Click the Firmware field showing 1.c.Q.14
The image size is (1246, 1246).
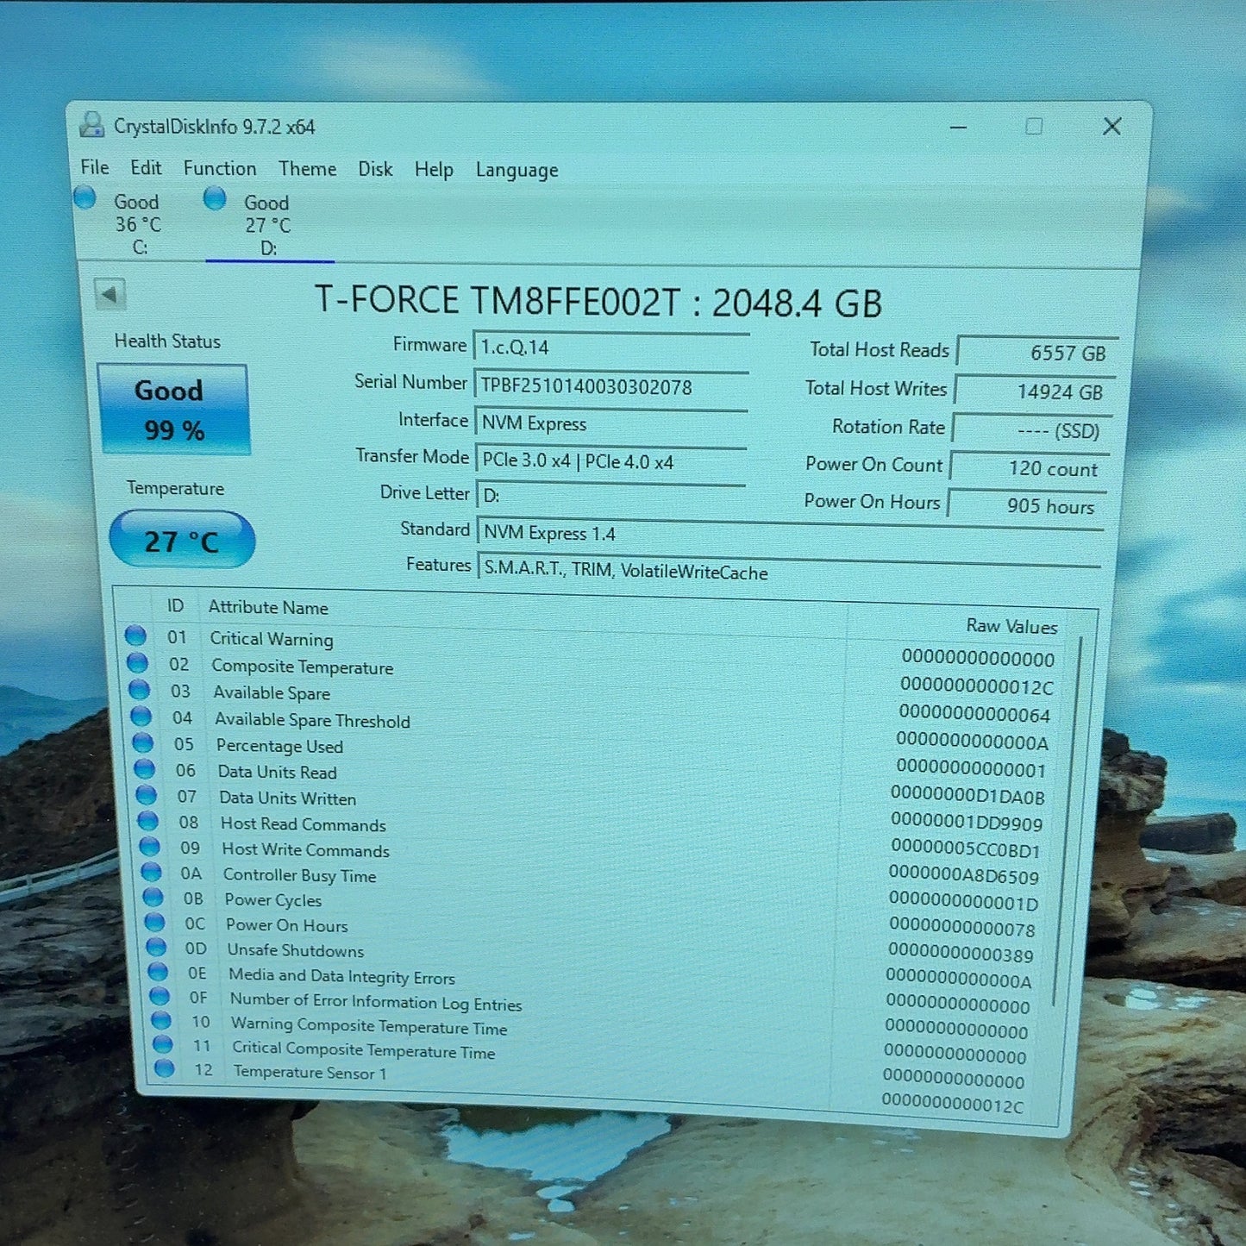(x=611, y=348)
